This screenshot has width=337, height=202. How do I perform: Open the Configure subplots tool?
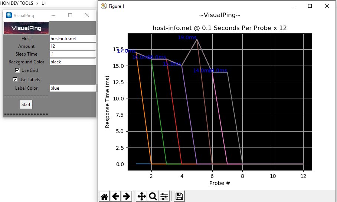pyautogui.click(x=164, y=196)
